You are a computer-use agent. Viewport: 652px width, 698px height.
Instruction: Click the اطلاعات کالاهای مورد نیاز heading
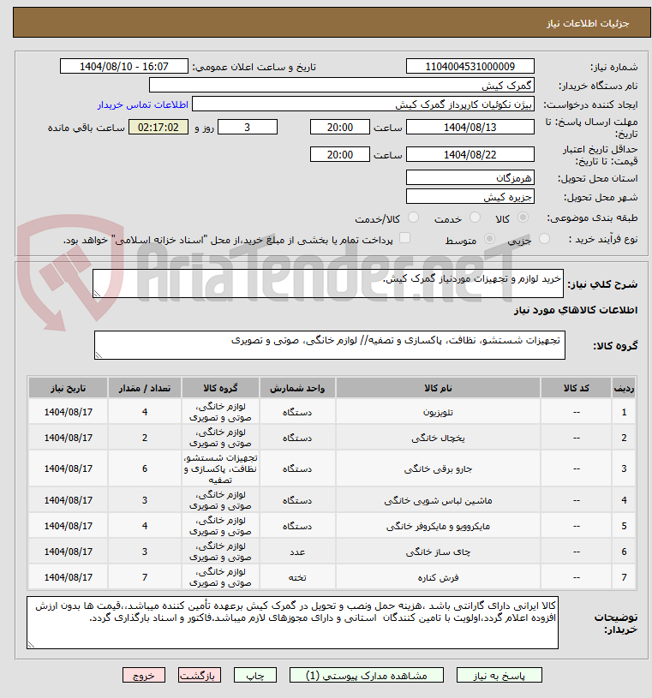click(x=576, y=310)
